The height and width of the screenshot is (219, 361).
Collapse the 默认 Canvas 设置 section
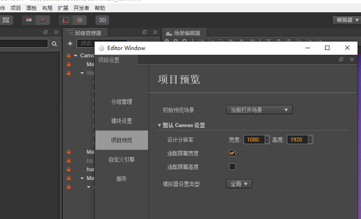[159, 125]
